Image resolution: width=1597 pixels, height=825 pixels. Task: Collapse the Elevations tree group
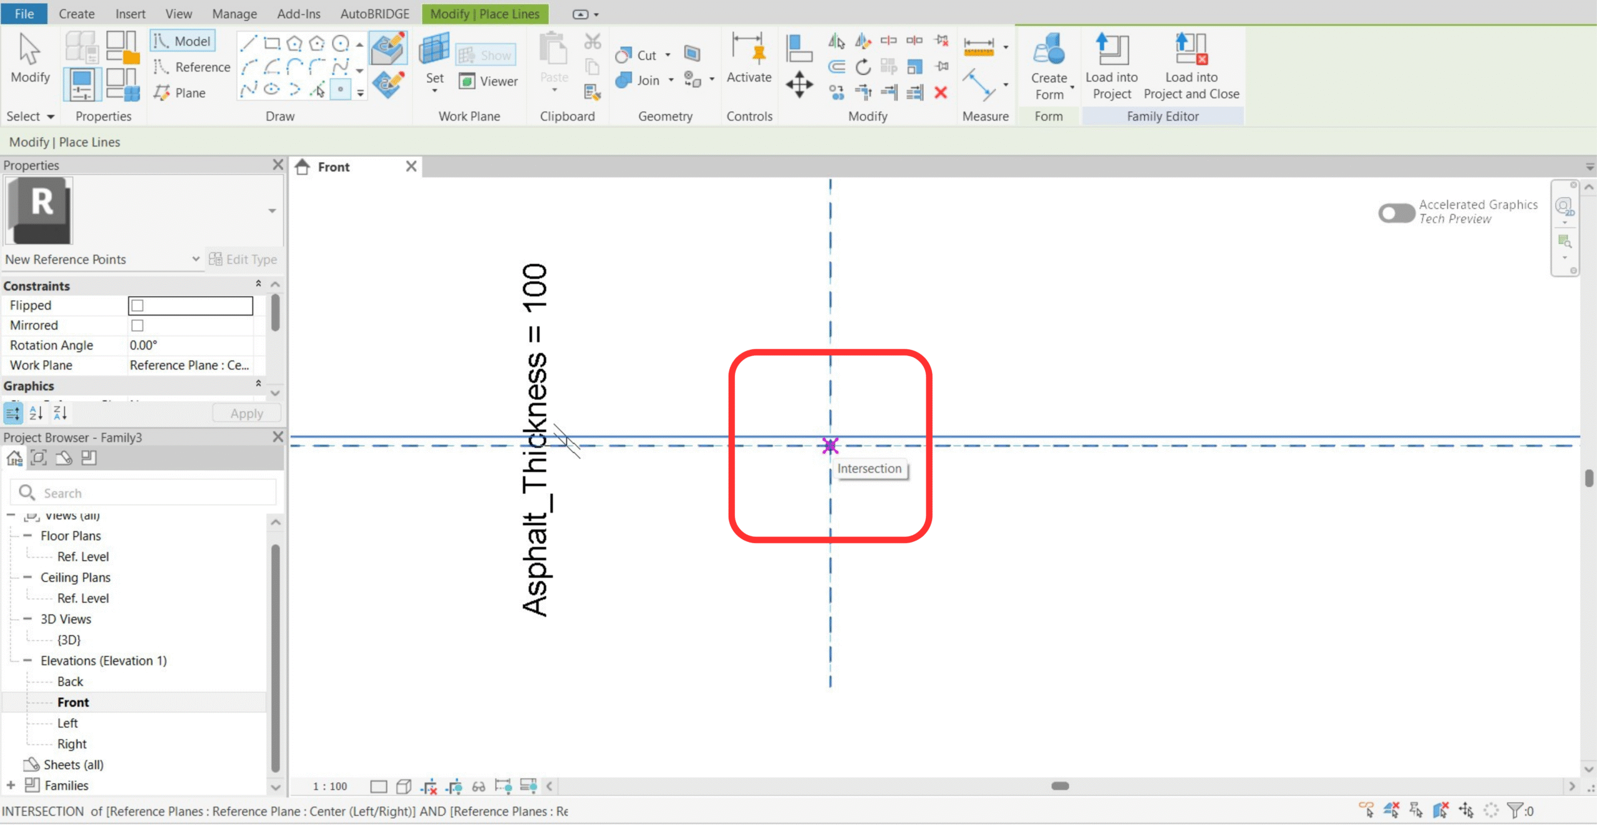pos(27,660)
